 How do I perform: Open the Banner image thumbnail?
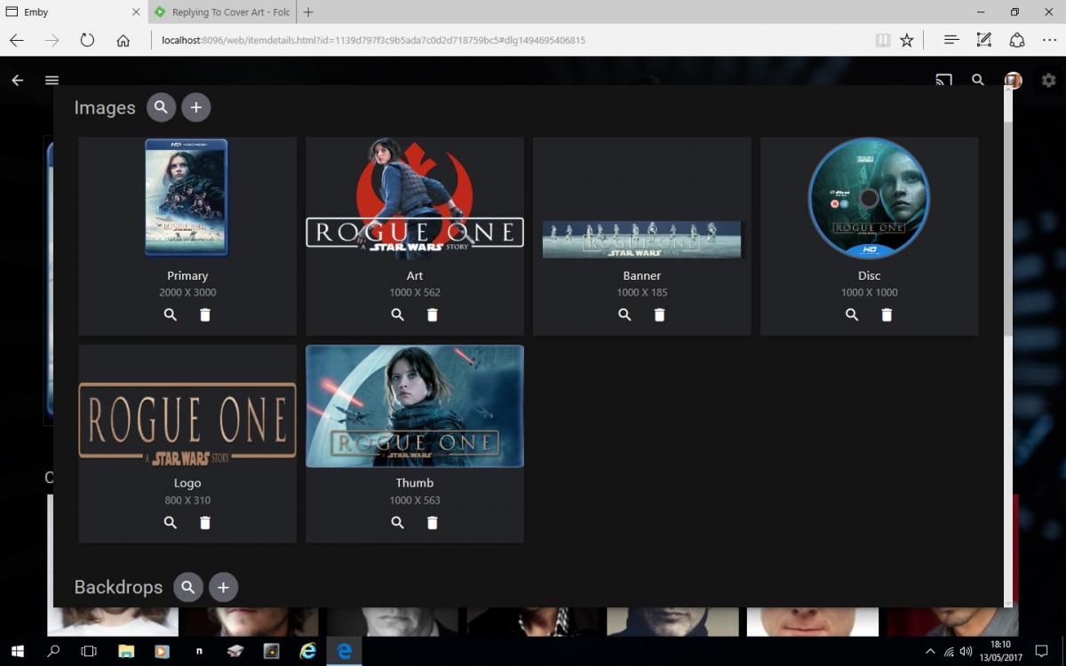(x=642, y=240)
